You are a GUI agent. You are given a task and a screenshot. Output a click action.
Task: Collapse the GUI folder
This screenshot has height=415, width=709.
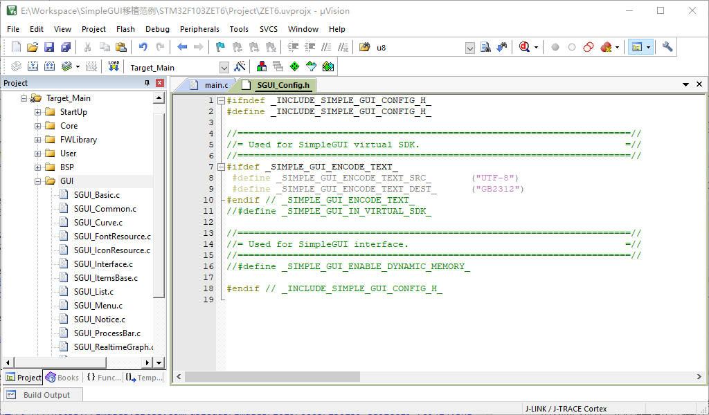pos(38,181)
